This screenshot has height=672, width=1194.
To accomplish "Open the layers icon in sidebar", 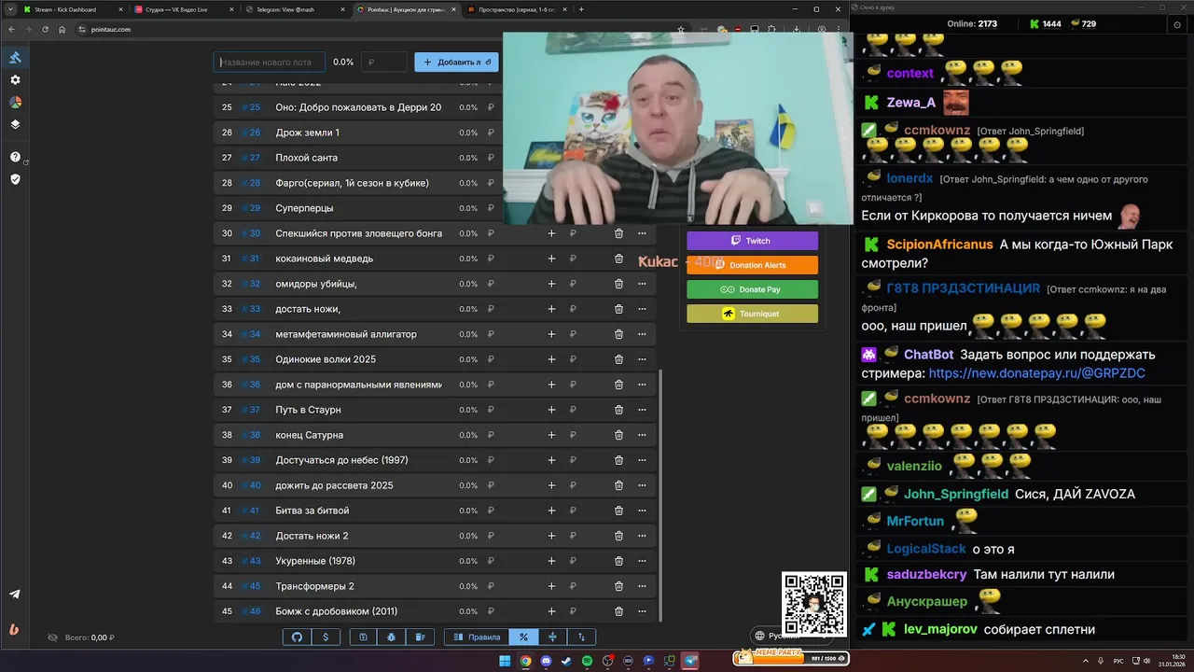I will 15,124.
